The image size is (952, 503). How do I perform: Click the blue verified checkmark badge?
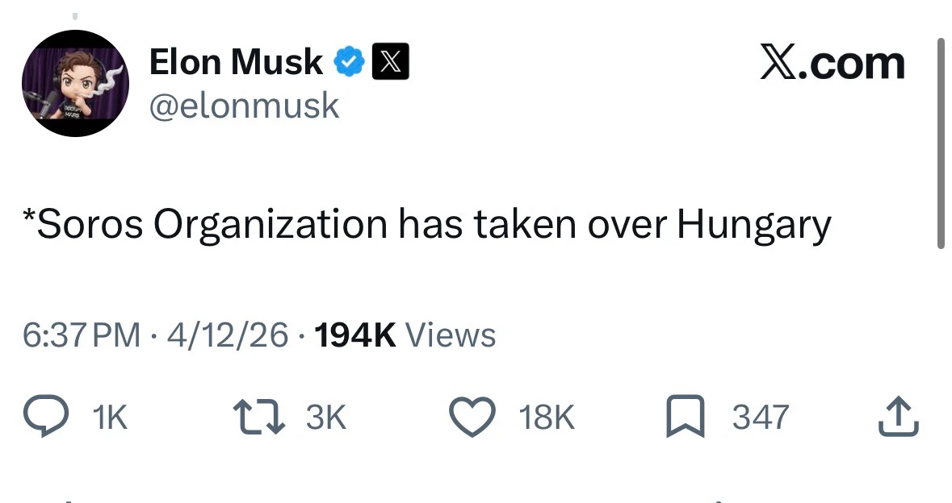coord(349,62)
